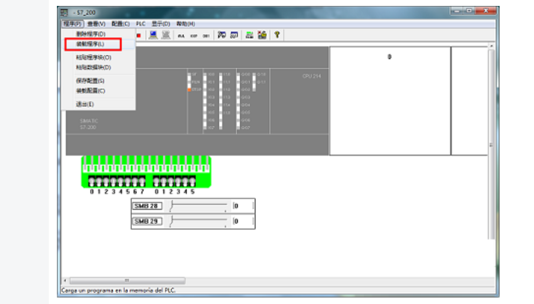Toggle input switch 0 in eight-switch bank

pos(92,181)
